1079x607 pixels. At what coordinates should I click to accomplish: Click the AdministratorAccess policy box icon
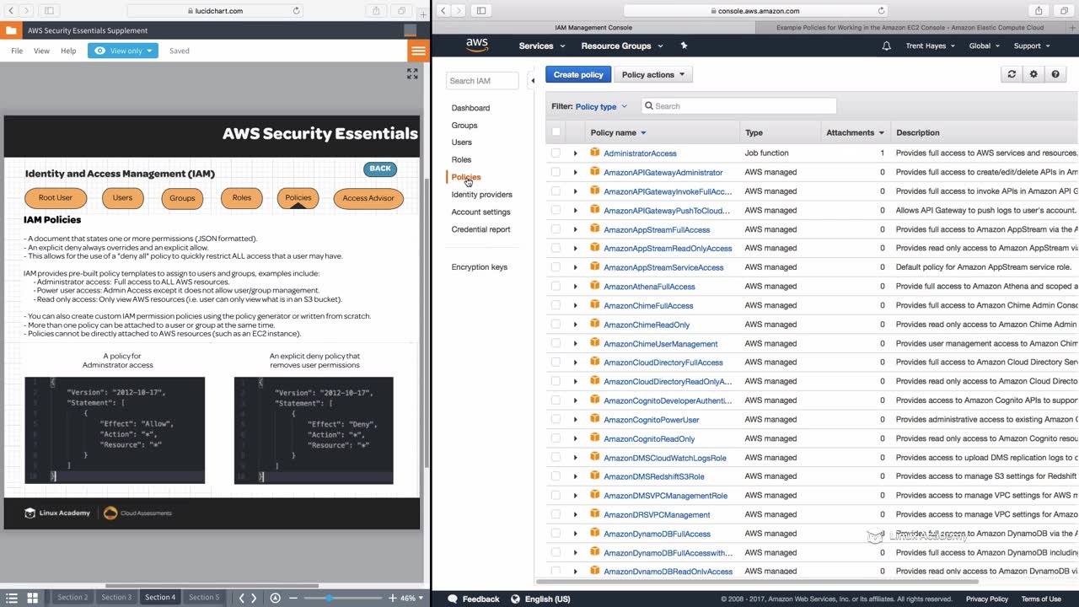tap(594, 153)
